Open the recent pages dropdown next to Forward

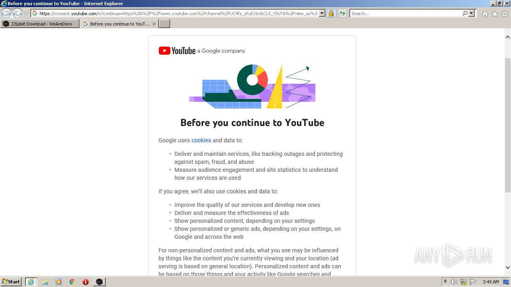[x=26, y=14]
